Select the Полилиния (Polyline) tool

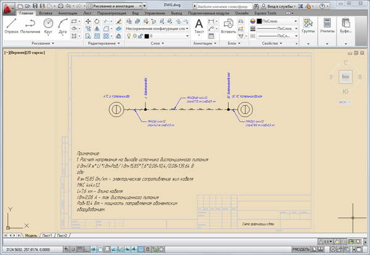click(x=30, y=26)
